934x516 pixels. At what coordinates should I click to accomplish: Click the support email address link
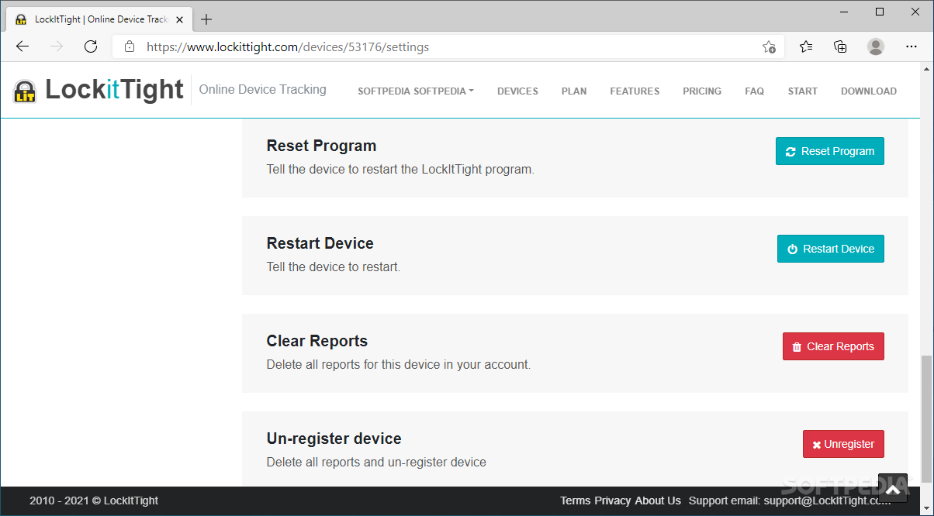tap(828, 501)
